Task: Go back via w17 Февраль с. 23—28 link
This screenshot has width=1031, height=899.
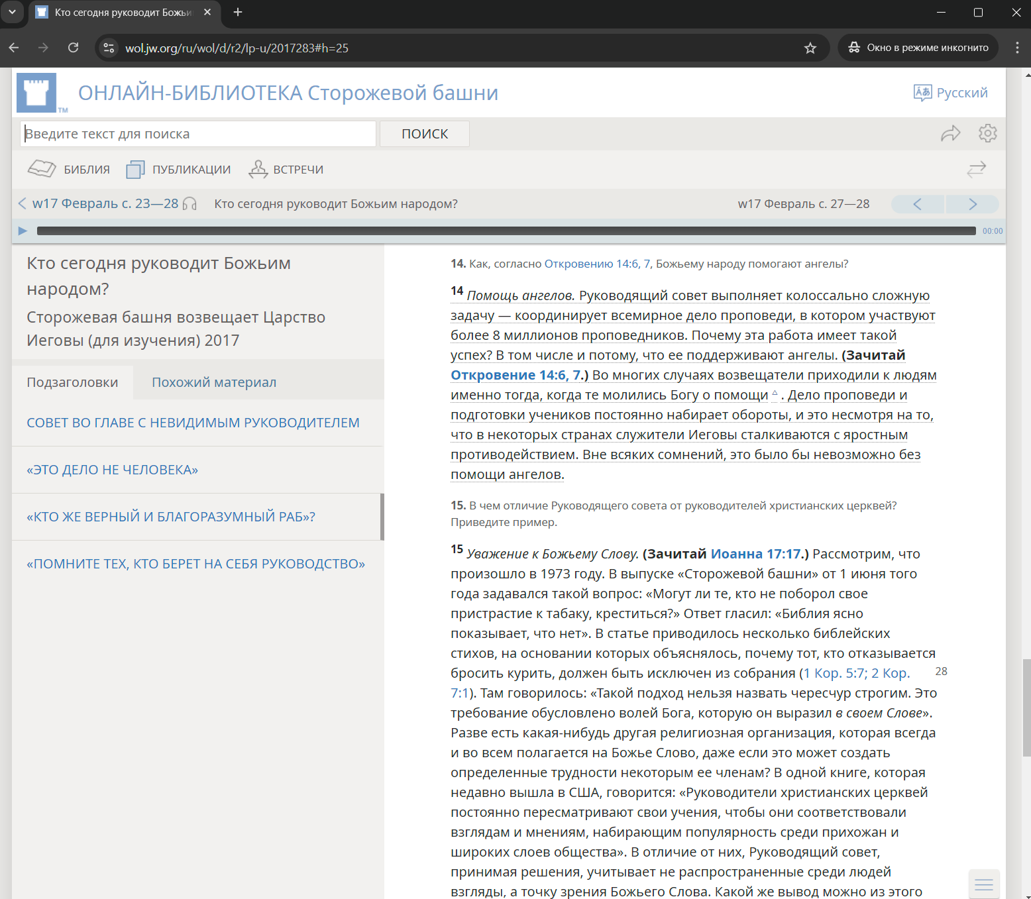Action: click(x=105, y=203)
